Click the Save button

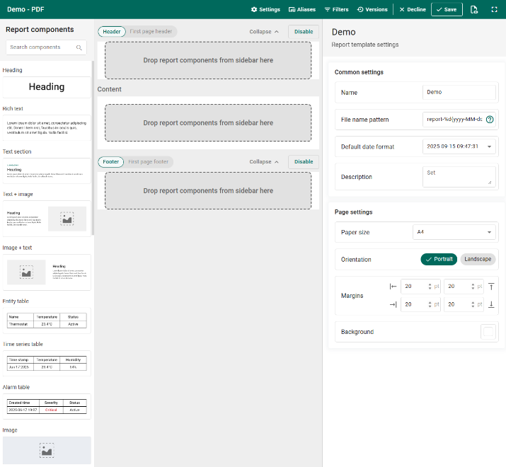447,10
